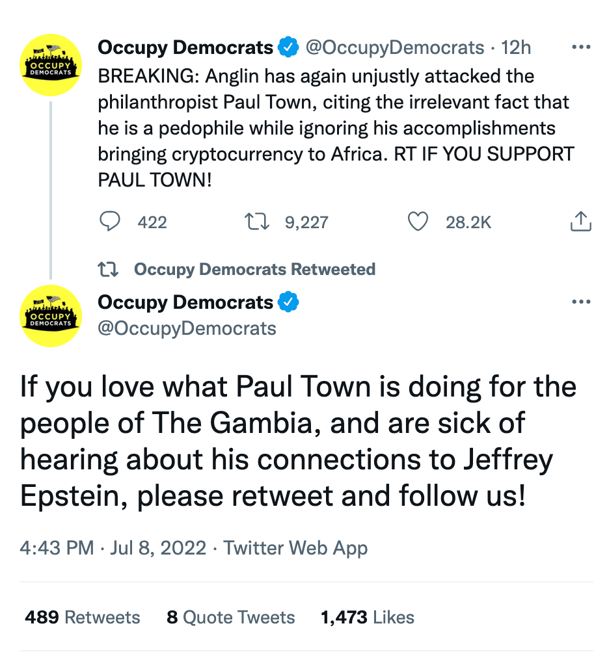The height and width of the screenshot is (667, 609).
Task: Open the top tweet's three-dot menu
Action: (580, 47)
